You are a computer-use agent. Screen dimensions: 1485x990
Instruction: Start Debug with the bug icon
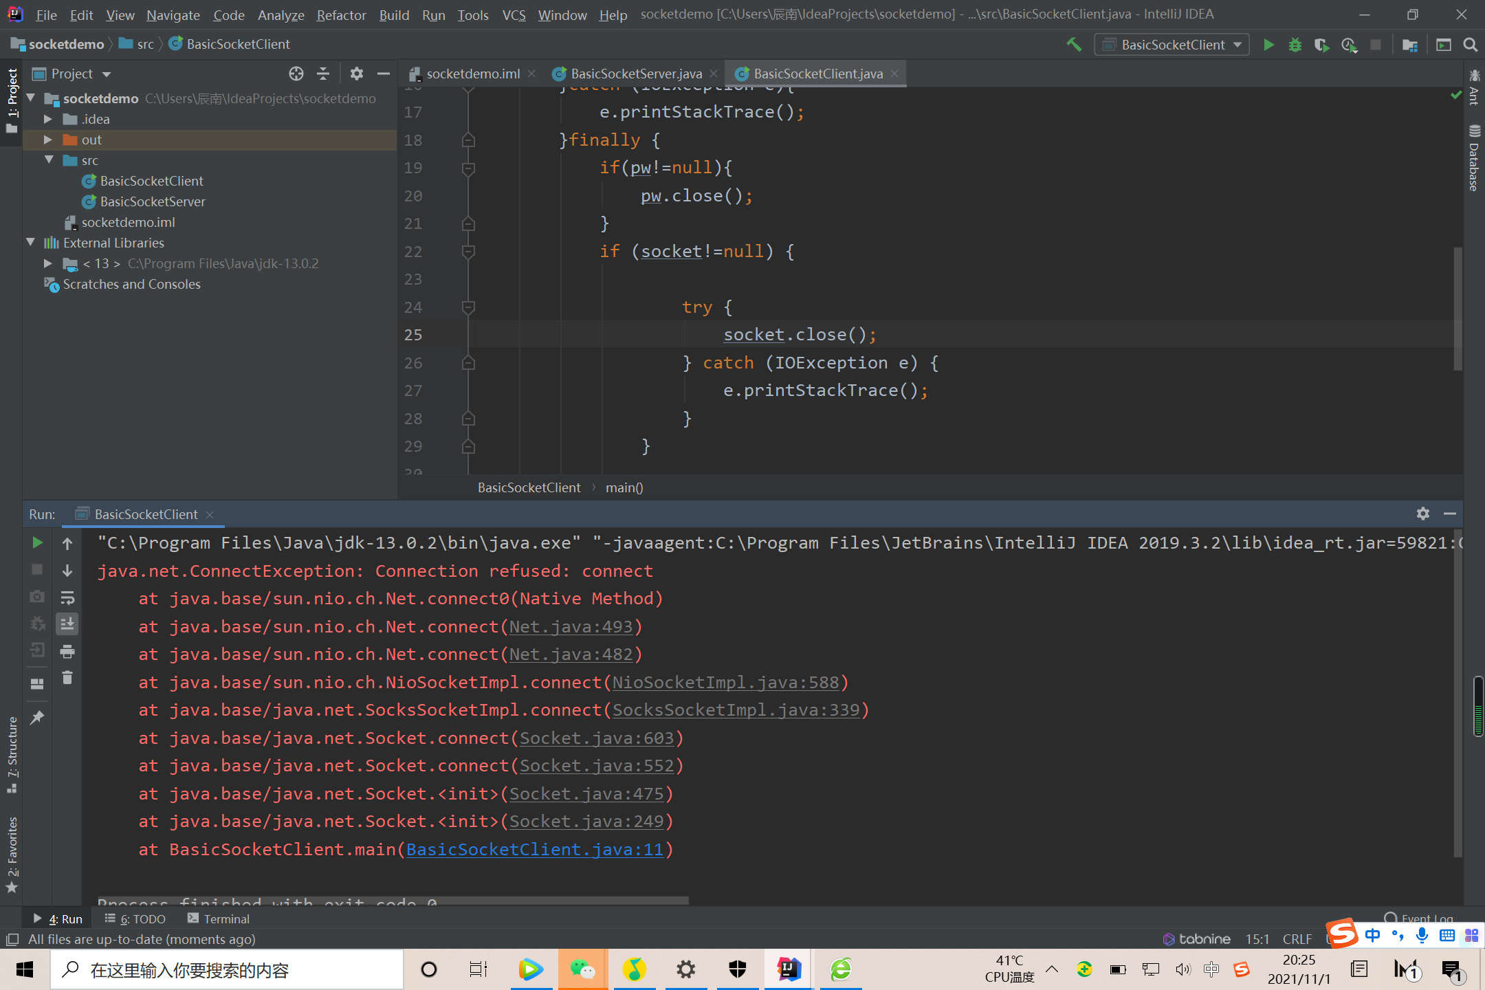click(x=1295, y=45)
